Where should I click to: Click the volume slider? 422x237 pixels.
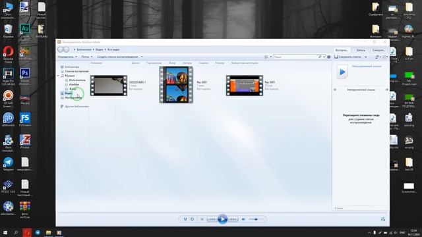[256, 219]
